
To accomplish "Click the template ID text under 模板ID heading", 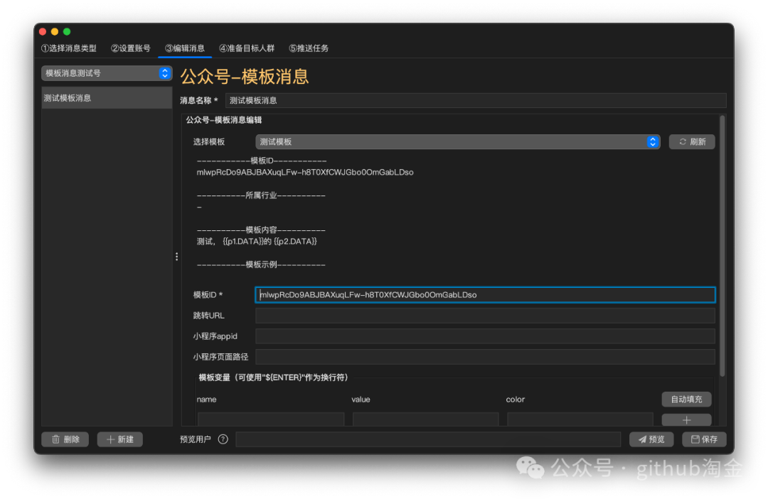I will [x=305, y=172].
